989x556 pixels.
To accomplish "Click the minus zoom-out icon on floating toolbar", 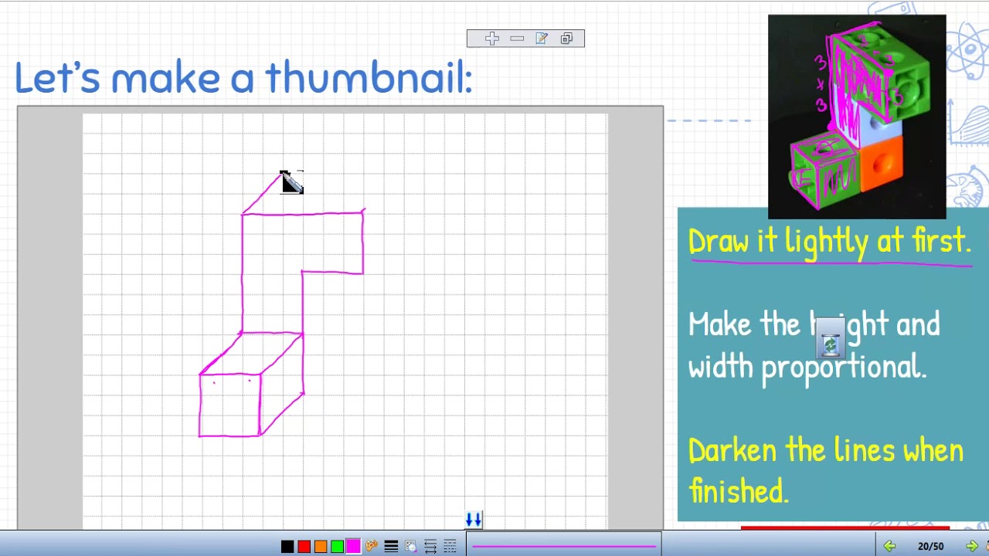I will pos(517,39).
